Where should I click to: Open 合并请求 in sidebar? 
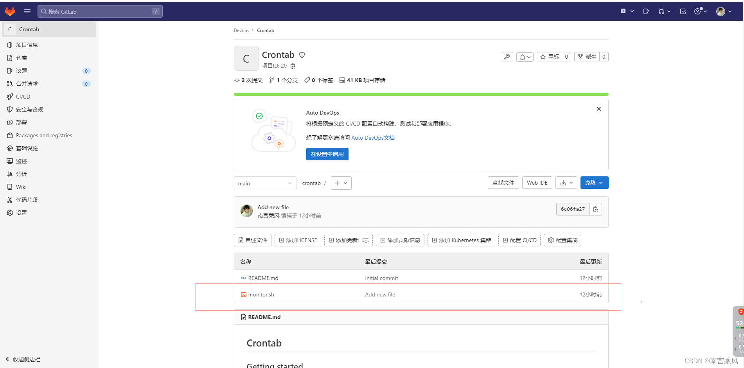[x=49, y=84]
